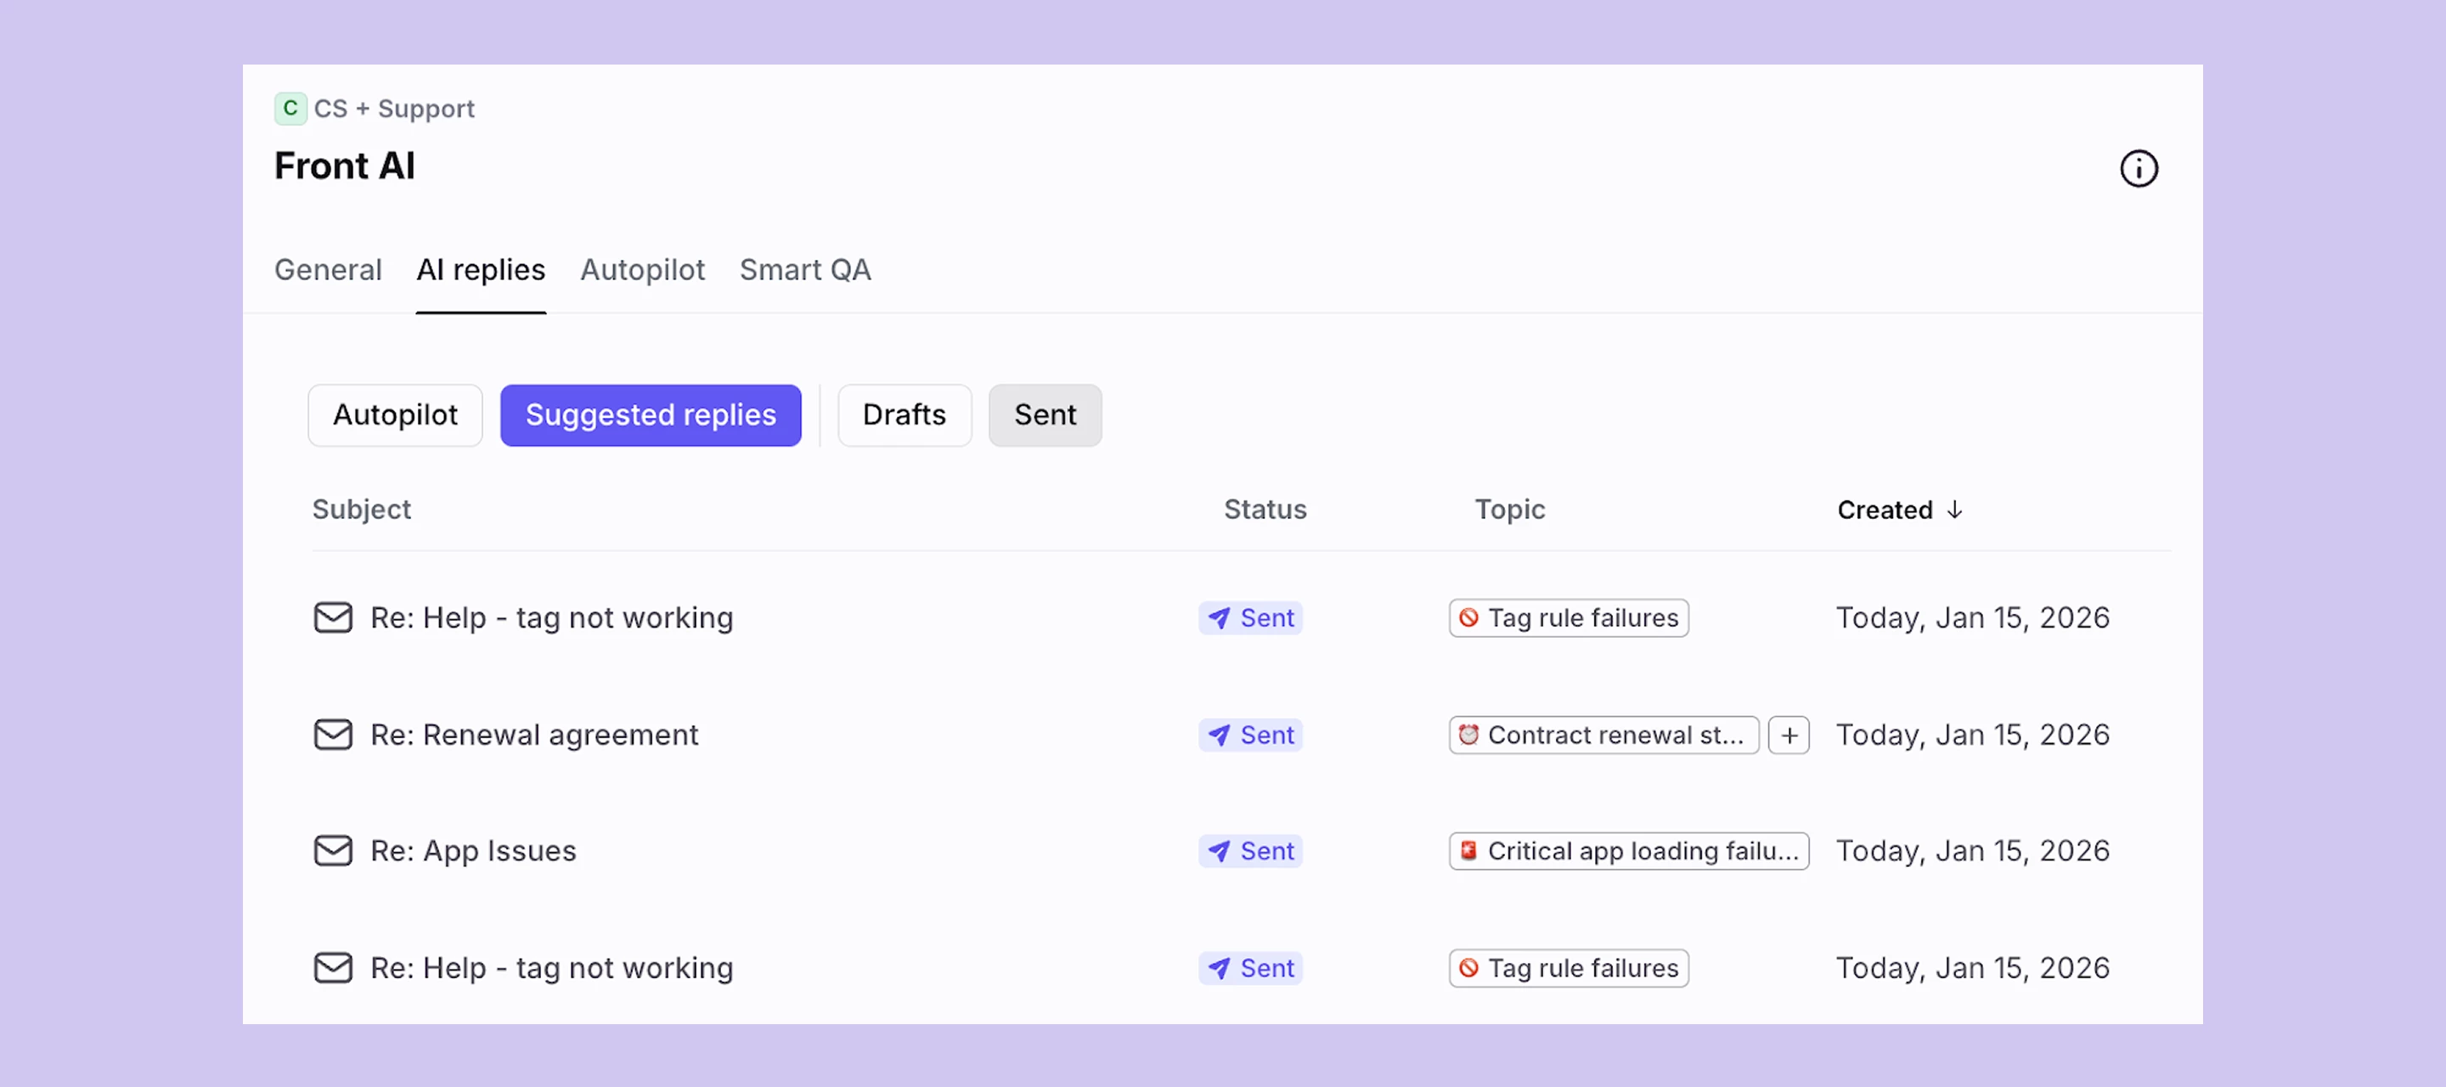Click the envelope icon beside "Re: Renewal agreement"
This screenshot has height=1087, width=2446.
pos(332,734)
